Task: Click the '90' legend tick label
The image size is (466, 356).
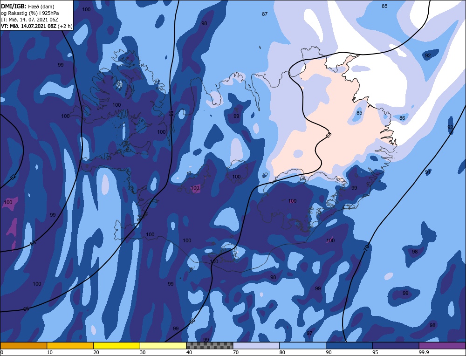Action: (329, 352)
